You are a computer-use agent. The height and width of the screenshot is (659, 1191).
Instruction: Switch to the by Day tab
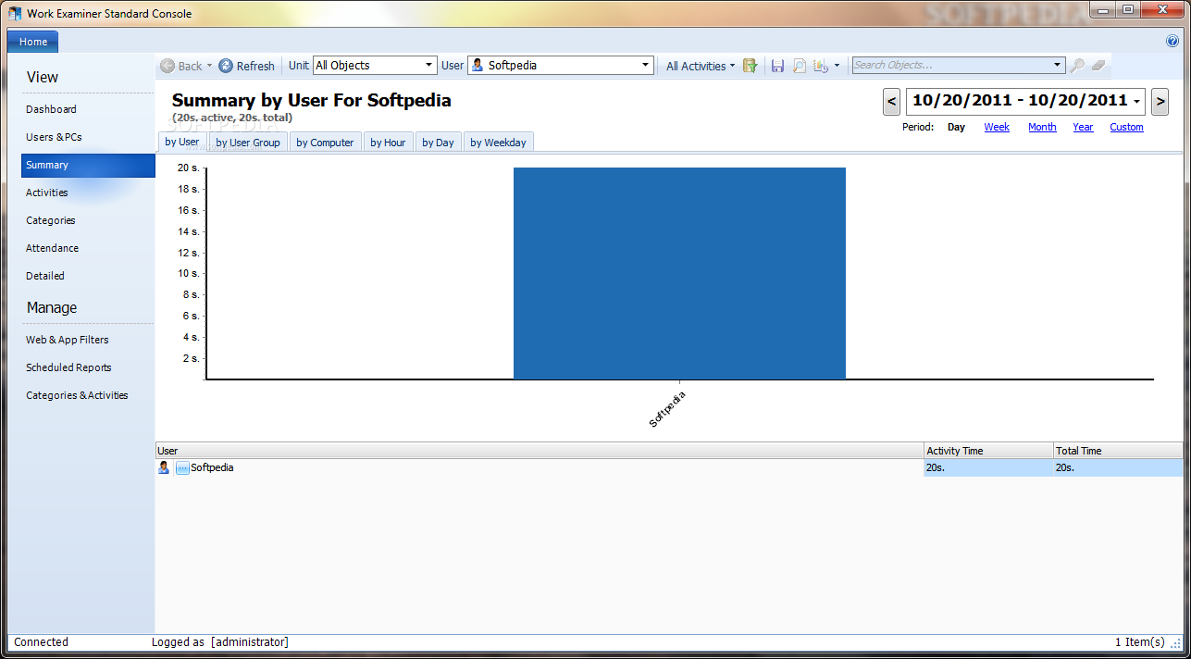(438, 143)
